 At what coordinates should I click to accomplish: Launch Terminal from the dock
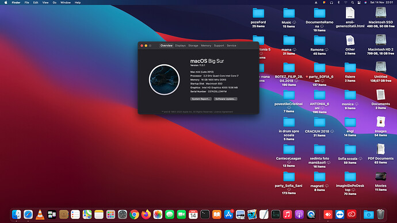click(205, 214)
